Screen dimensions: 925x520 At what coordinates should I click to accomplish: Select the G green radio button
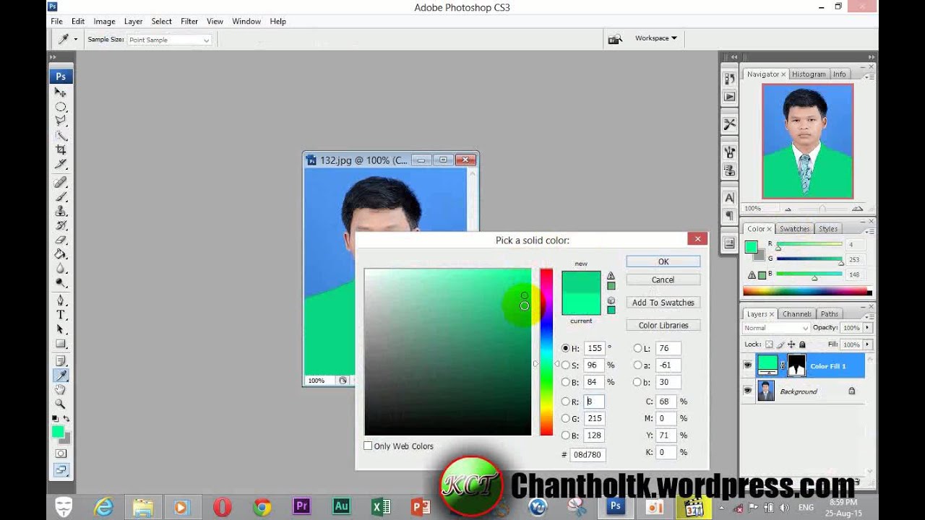(x=565, y=419)
